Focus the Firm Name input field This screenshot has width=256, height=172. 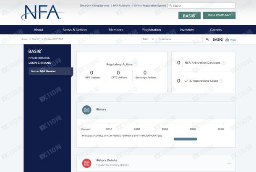[x=179, y=39]
